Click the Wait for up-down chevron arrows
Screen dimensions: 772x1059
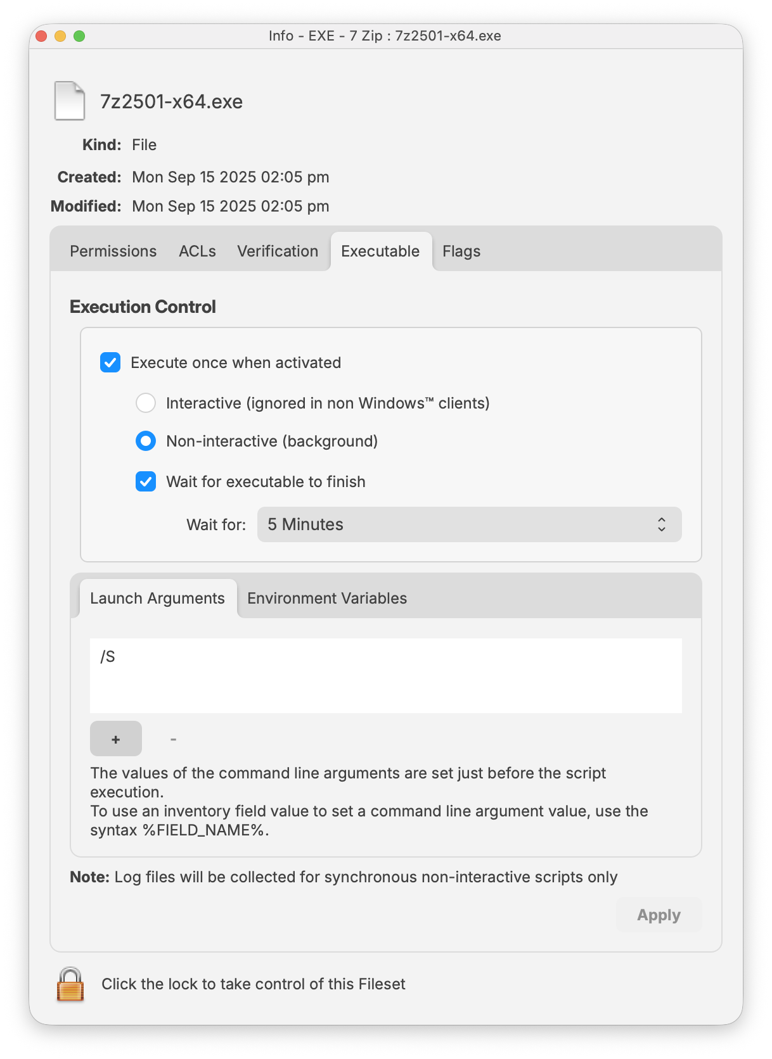662,524
